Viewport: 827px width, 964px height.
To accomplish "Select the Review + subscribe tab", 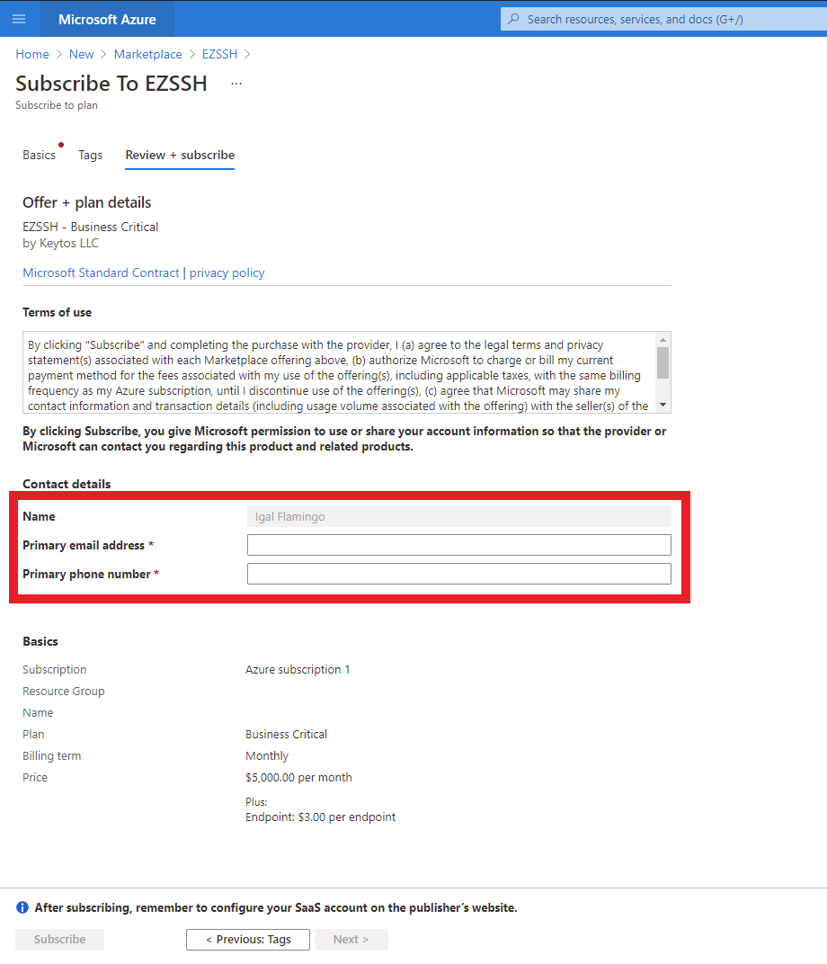I will pyautogui.click(x=180, y=155).
